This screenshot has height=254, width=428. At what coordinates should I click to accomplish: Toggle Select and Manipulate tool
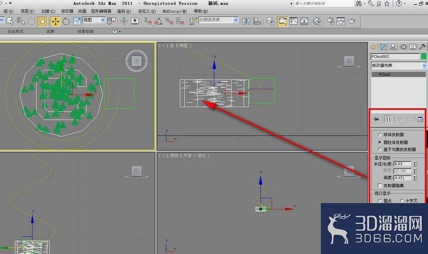[x=124, y=21]
